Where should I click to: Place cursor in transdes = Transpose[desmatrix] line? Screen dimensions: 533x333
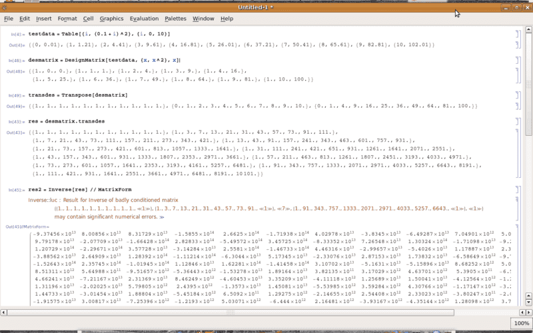coord(78,95)
